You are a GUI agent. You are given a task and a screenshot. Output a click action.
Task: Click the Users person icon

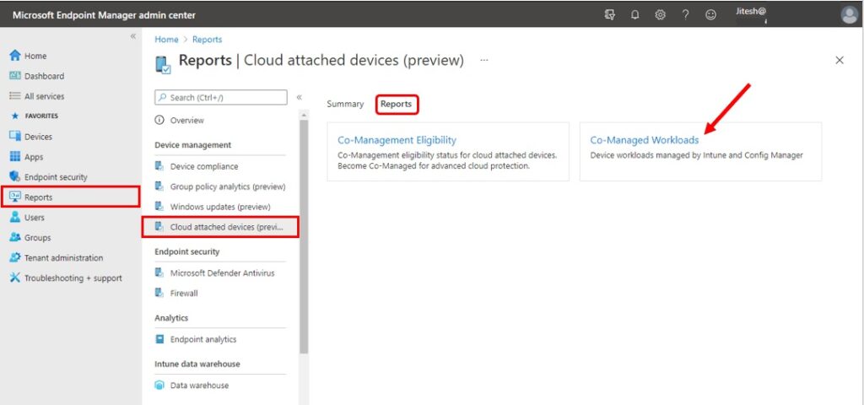pyautogui.click(x=15, y=217)
